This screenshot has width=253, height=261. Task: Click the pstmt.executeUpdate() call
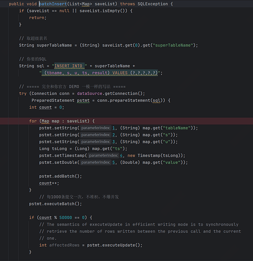pos(115,245)
